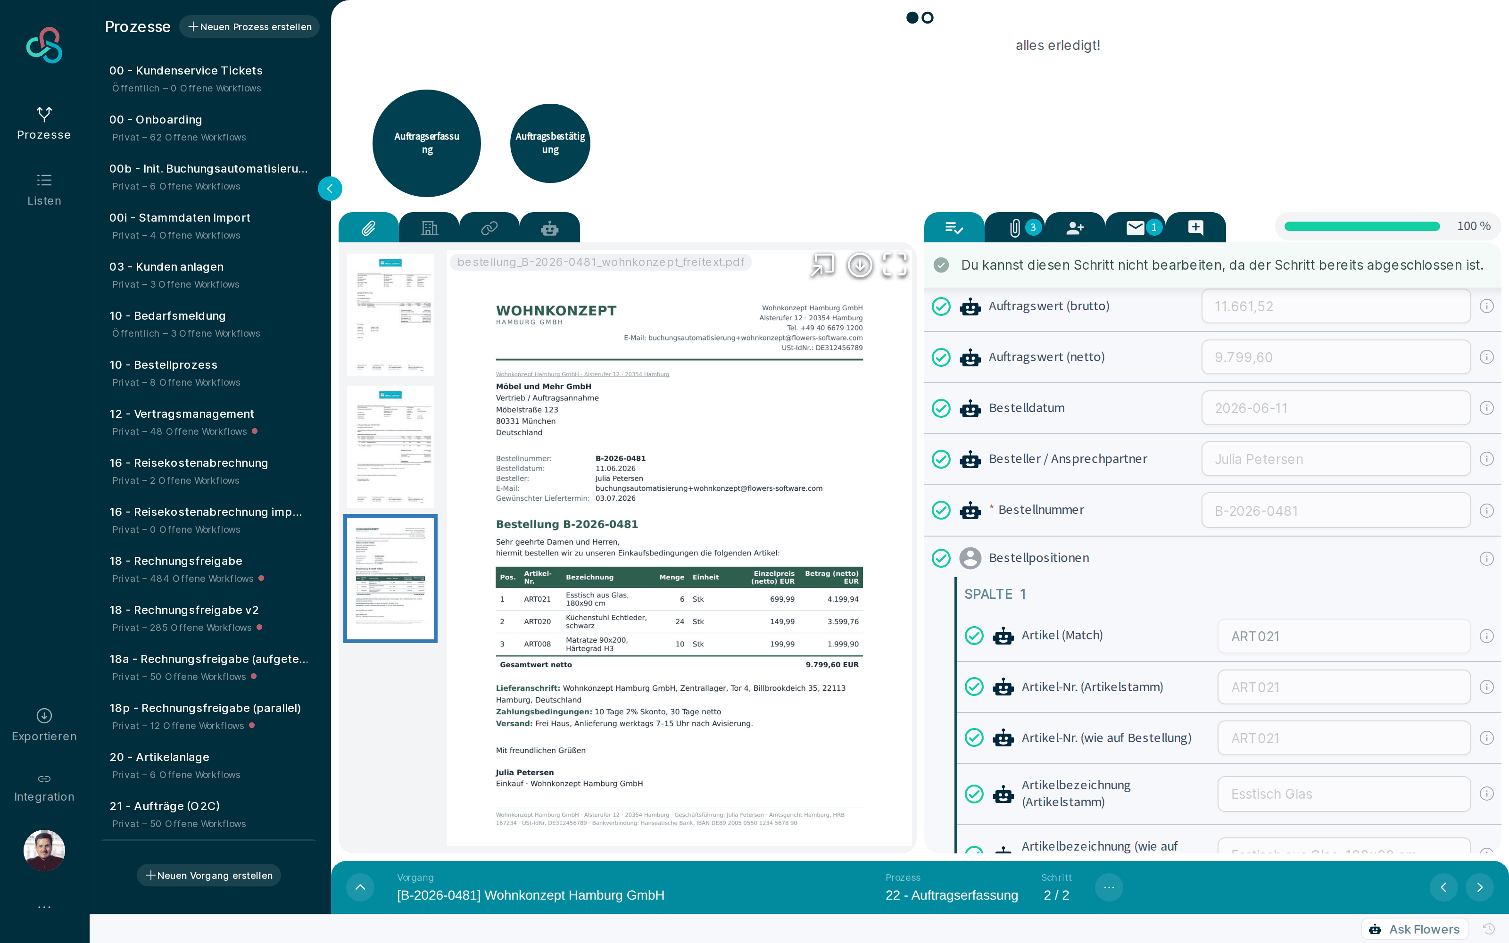The width and height of the screenshot is (1509, 943).
Task: Collapse the Prozesse sidebar panel
Action: point(330,188)
